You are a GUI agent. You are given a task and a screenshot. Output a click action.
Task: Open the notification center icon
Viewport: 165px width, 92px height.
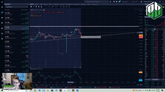162,90
